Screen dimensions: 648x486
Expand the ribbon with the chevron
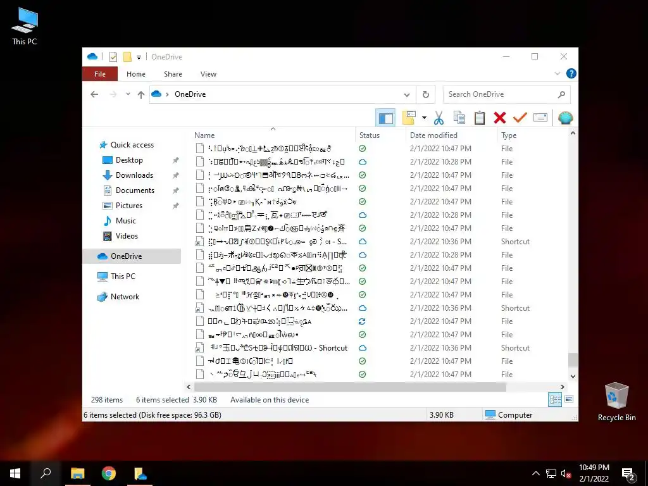click(557, 73)
